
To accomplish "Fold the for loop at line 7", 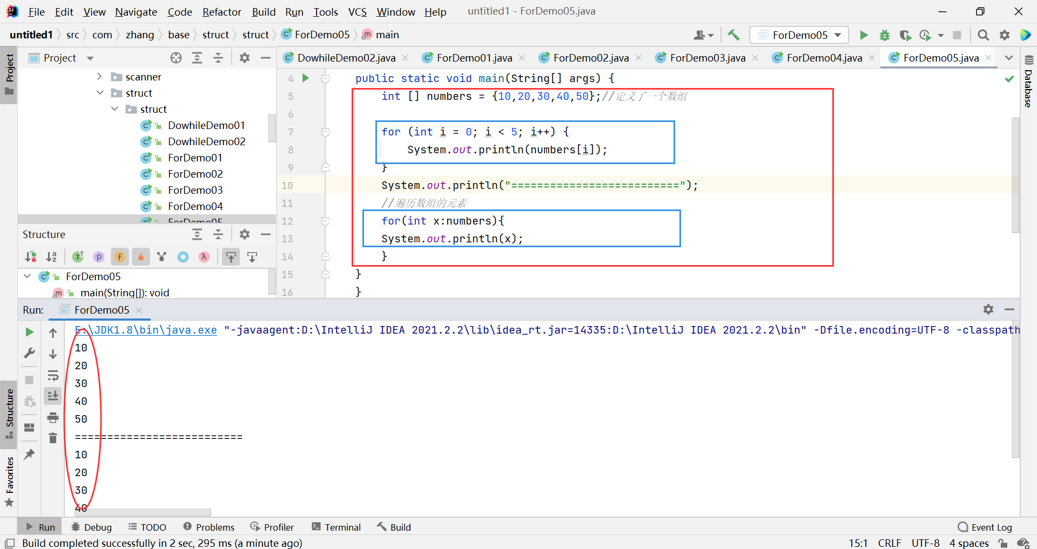I will [326, 132].
